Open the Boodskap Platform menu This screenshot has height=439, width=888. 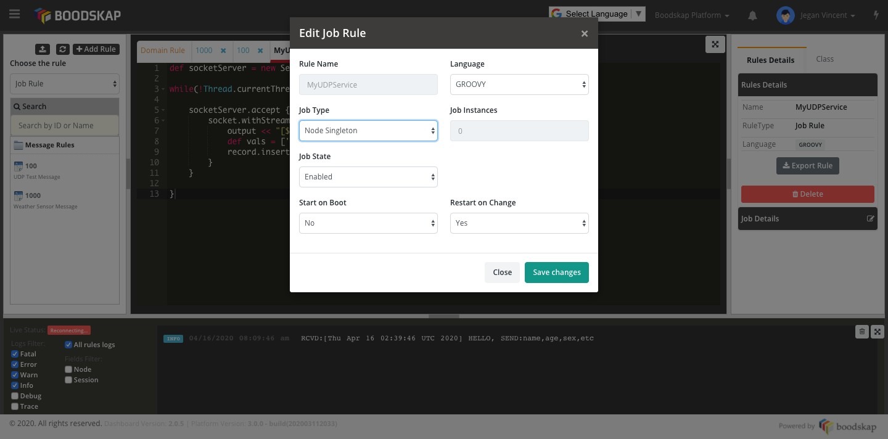[692, 15]
